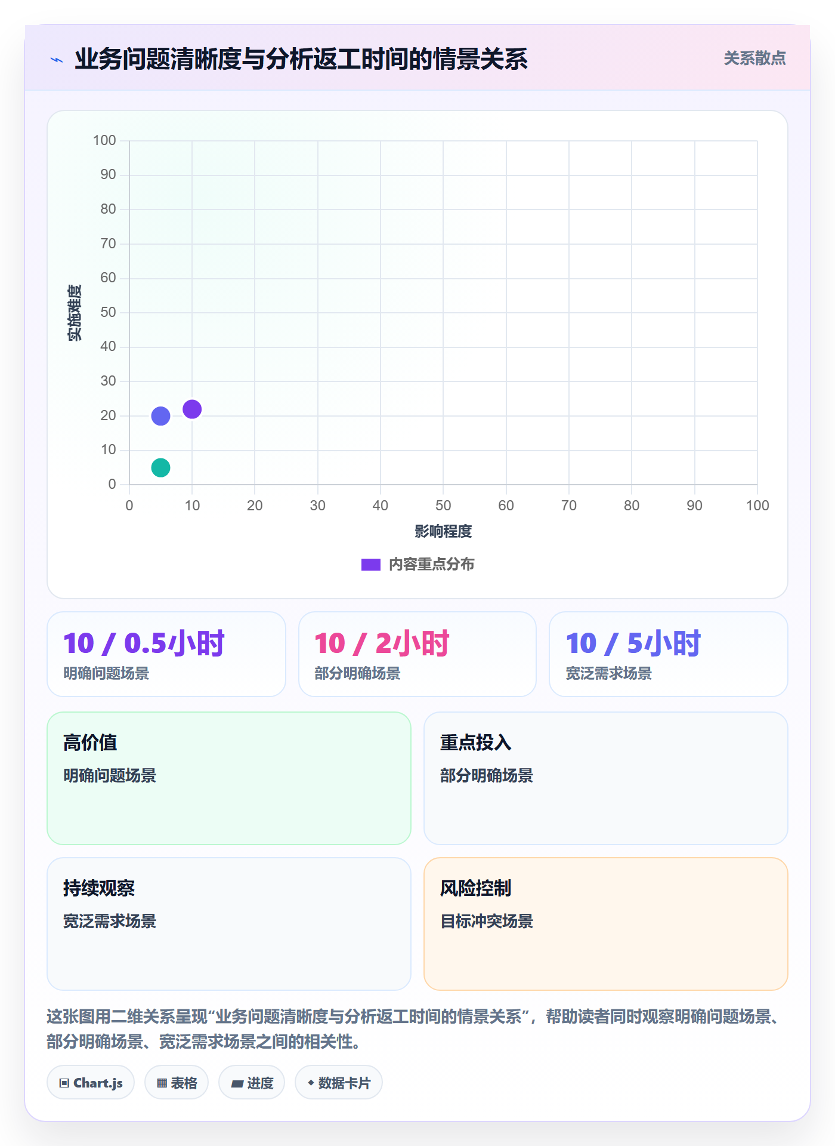Screen dimensions: 835x1146
Task: Click 明确问题场景 label under 0.5小时
Action: tap(106, 673)
